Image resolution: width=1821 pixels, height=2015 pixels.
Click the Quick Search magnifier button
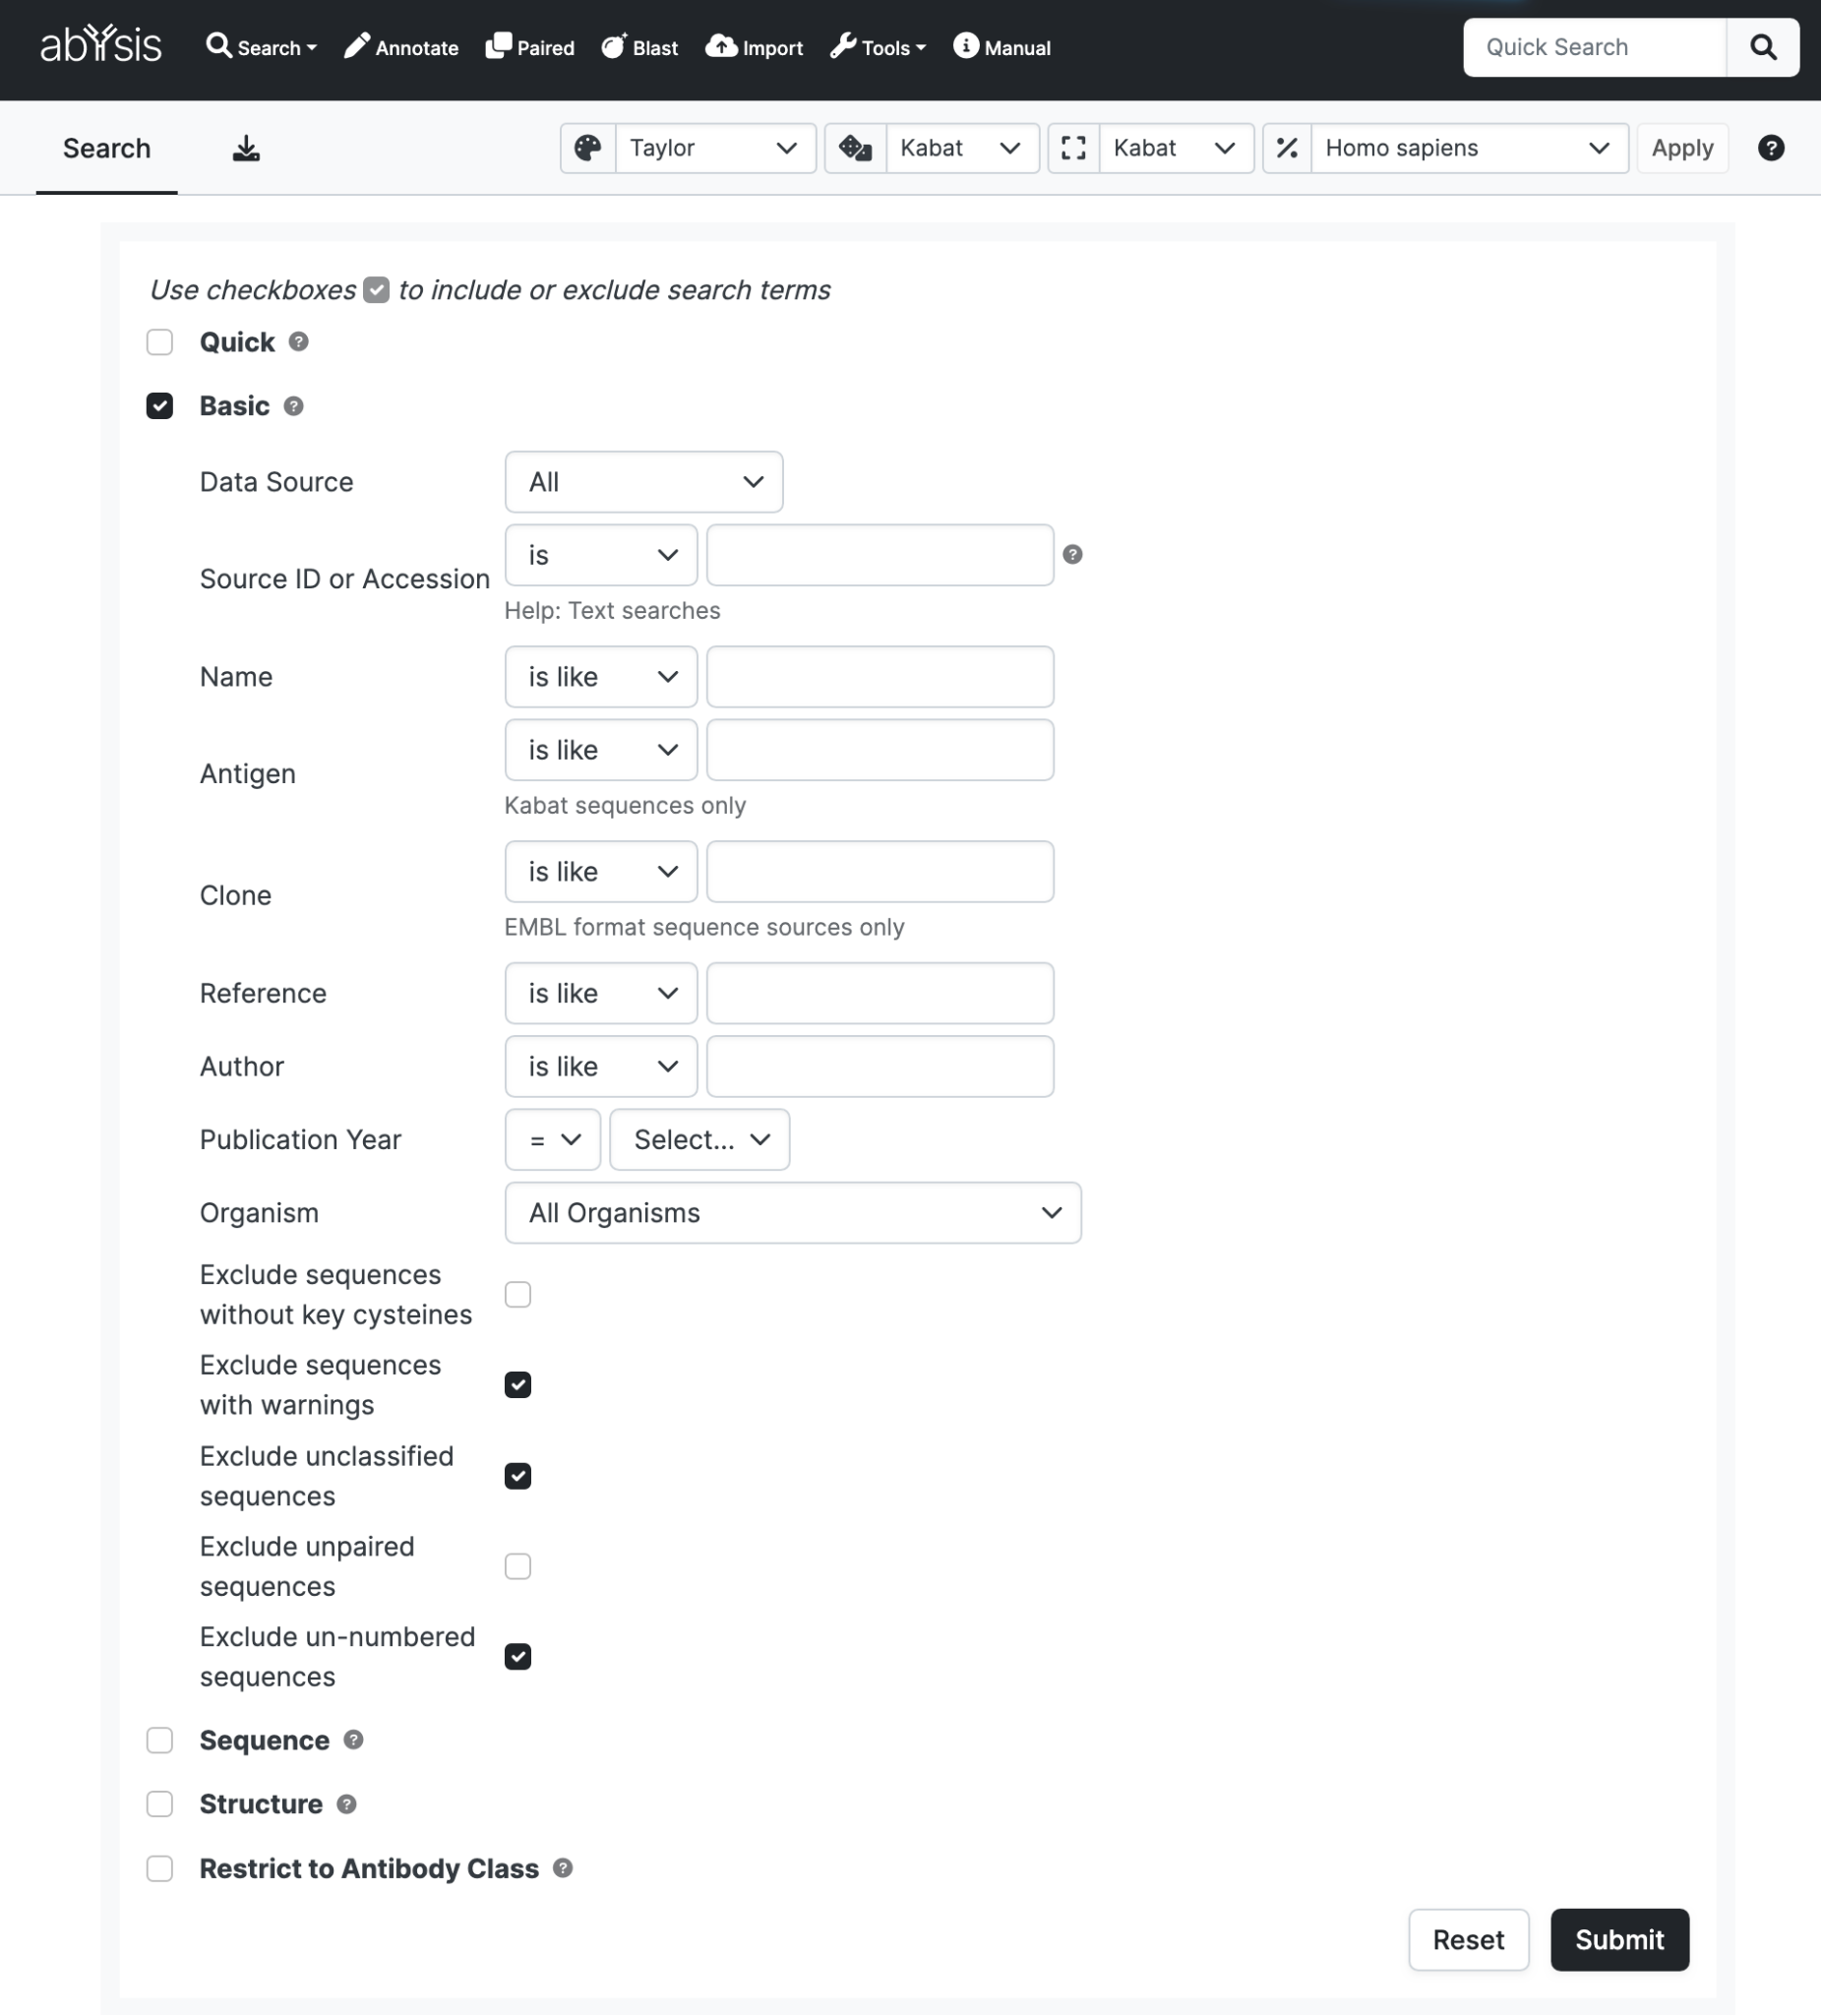point(1763,47)
